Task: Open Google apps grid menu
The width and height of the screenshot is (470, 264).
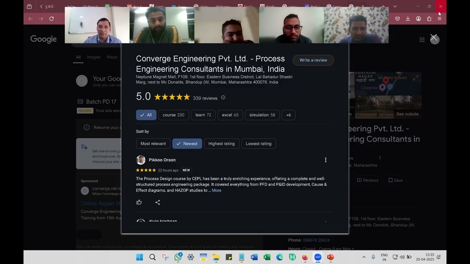Action: (x=422, y=40)
